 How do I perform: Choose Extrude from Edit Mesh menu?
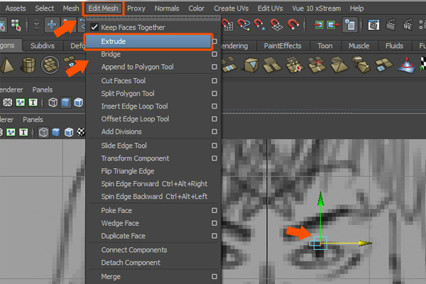coord(148,42)
